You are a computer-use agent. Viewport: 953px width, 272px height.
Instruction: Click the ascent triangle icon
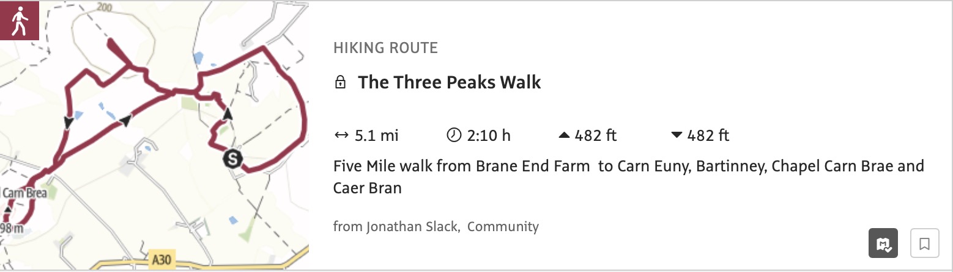click(564, 135)
